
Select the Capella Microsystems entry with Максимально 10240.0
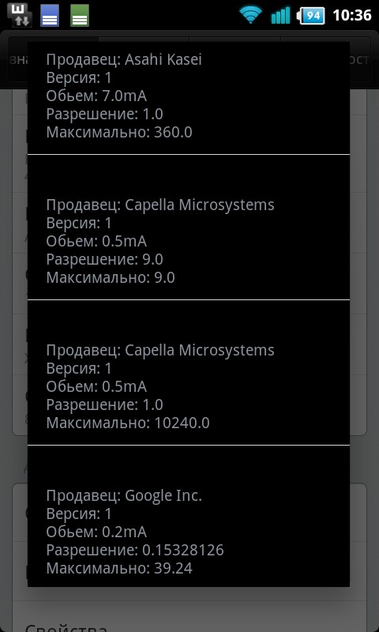[189, 373]
